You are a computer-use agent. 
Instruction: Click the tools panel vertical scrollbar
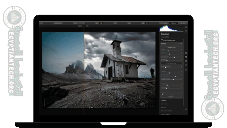(183, 72)
